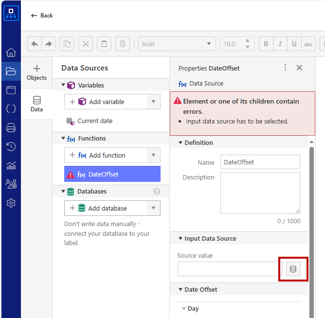Select the DateOffset function item
Viewport: 325px width, 318px height.
[112, 174]
